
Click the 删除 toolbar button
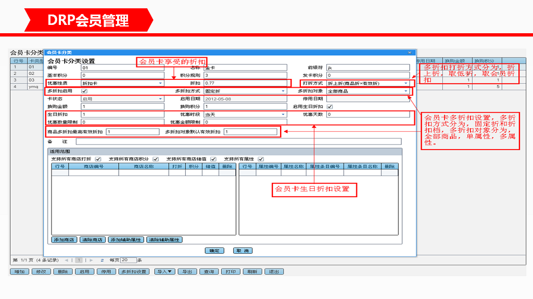pyautogui.click(x=62, y=271)
